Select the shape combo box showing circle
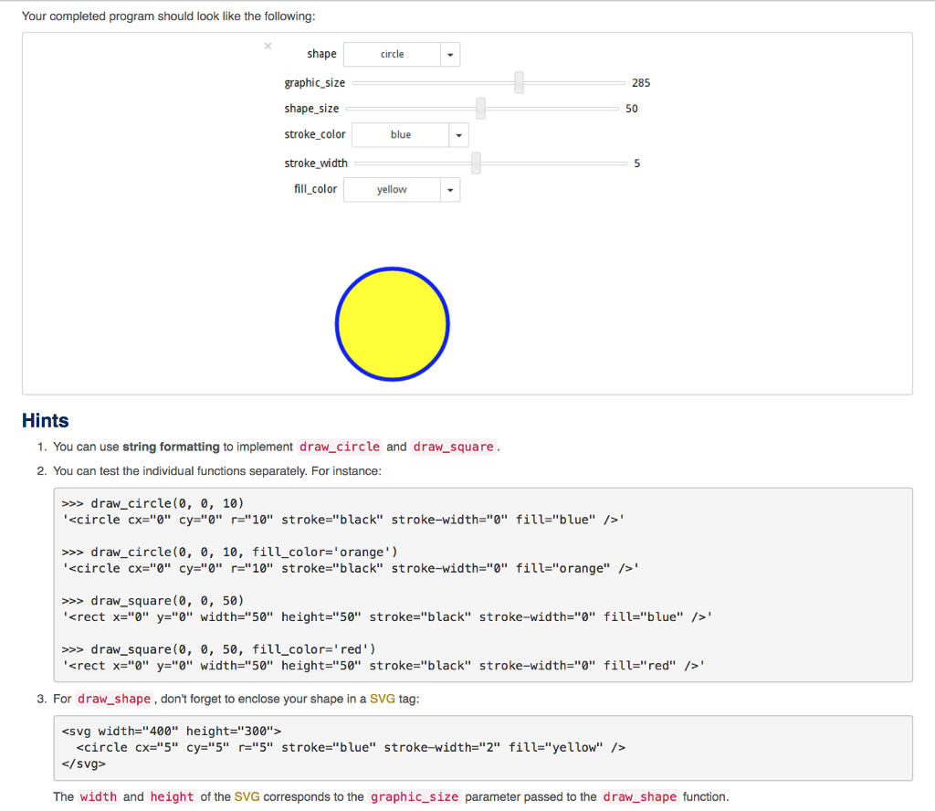This screenshot has height=811, width=935. (393, 54)
